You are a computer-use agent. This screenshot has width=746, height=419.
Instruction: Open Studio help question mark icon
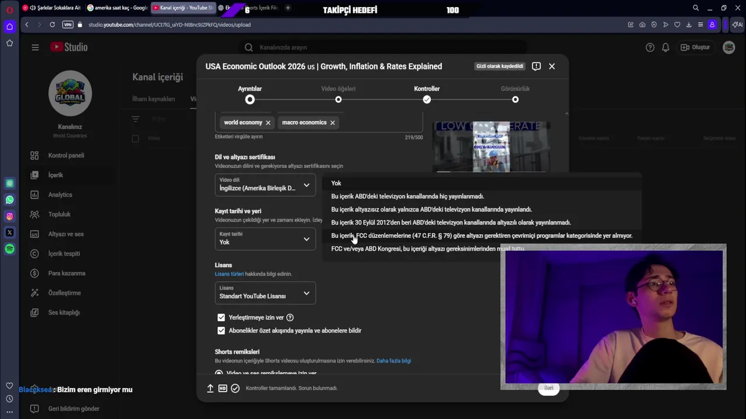point(650,47)
